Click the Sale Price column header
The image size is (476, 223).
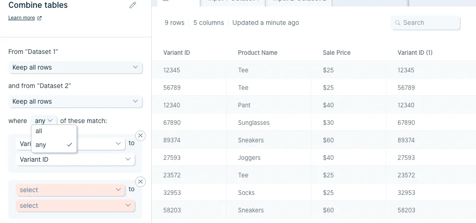[x=337, y=53]
